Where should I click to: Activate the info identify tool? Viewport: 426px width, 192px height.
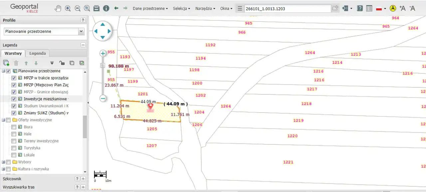(x=106, y=8)
